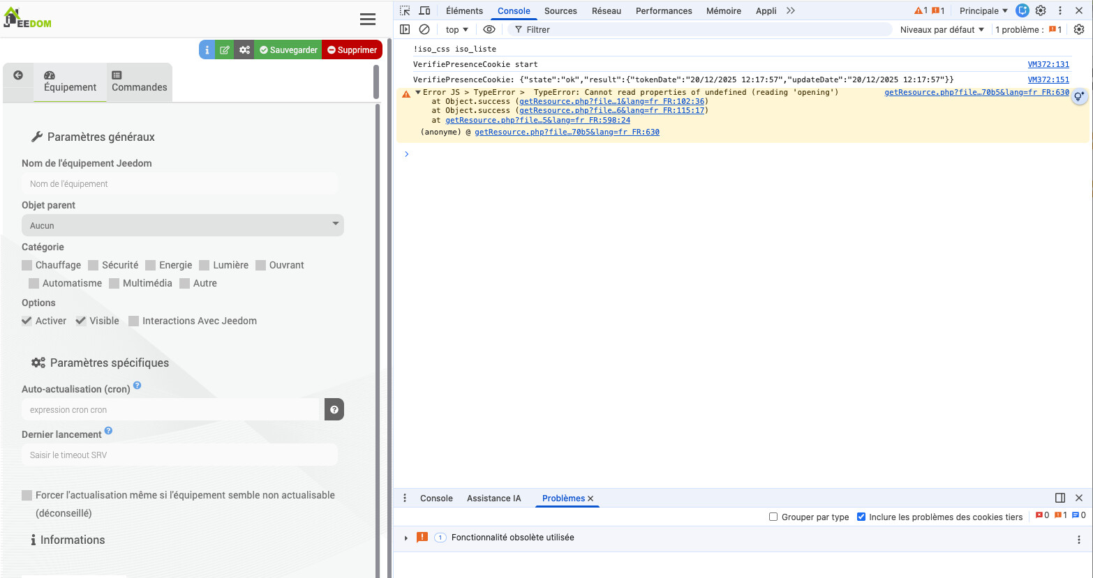Click the green edit pencil icon
The image size is (1093, 578).
point(225,50)
